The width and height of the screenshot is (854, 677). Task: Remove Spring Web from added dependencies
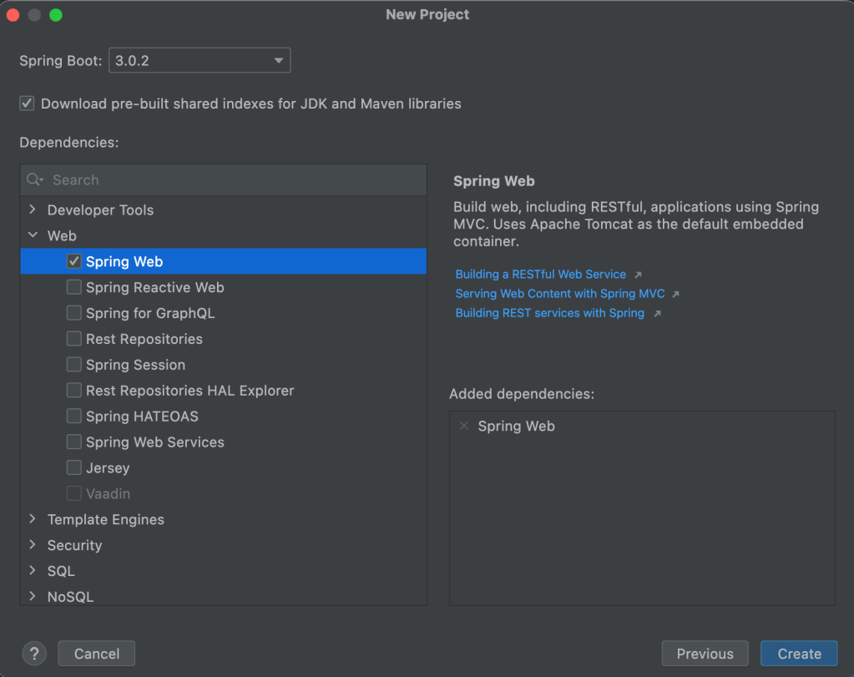[x=464, y=426]
